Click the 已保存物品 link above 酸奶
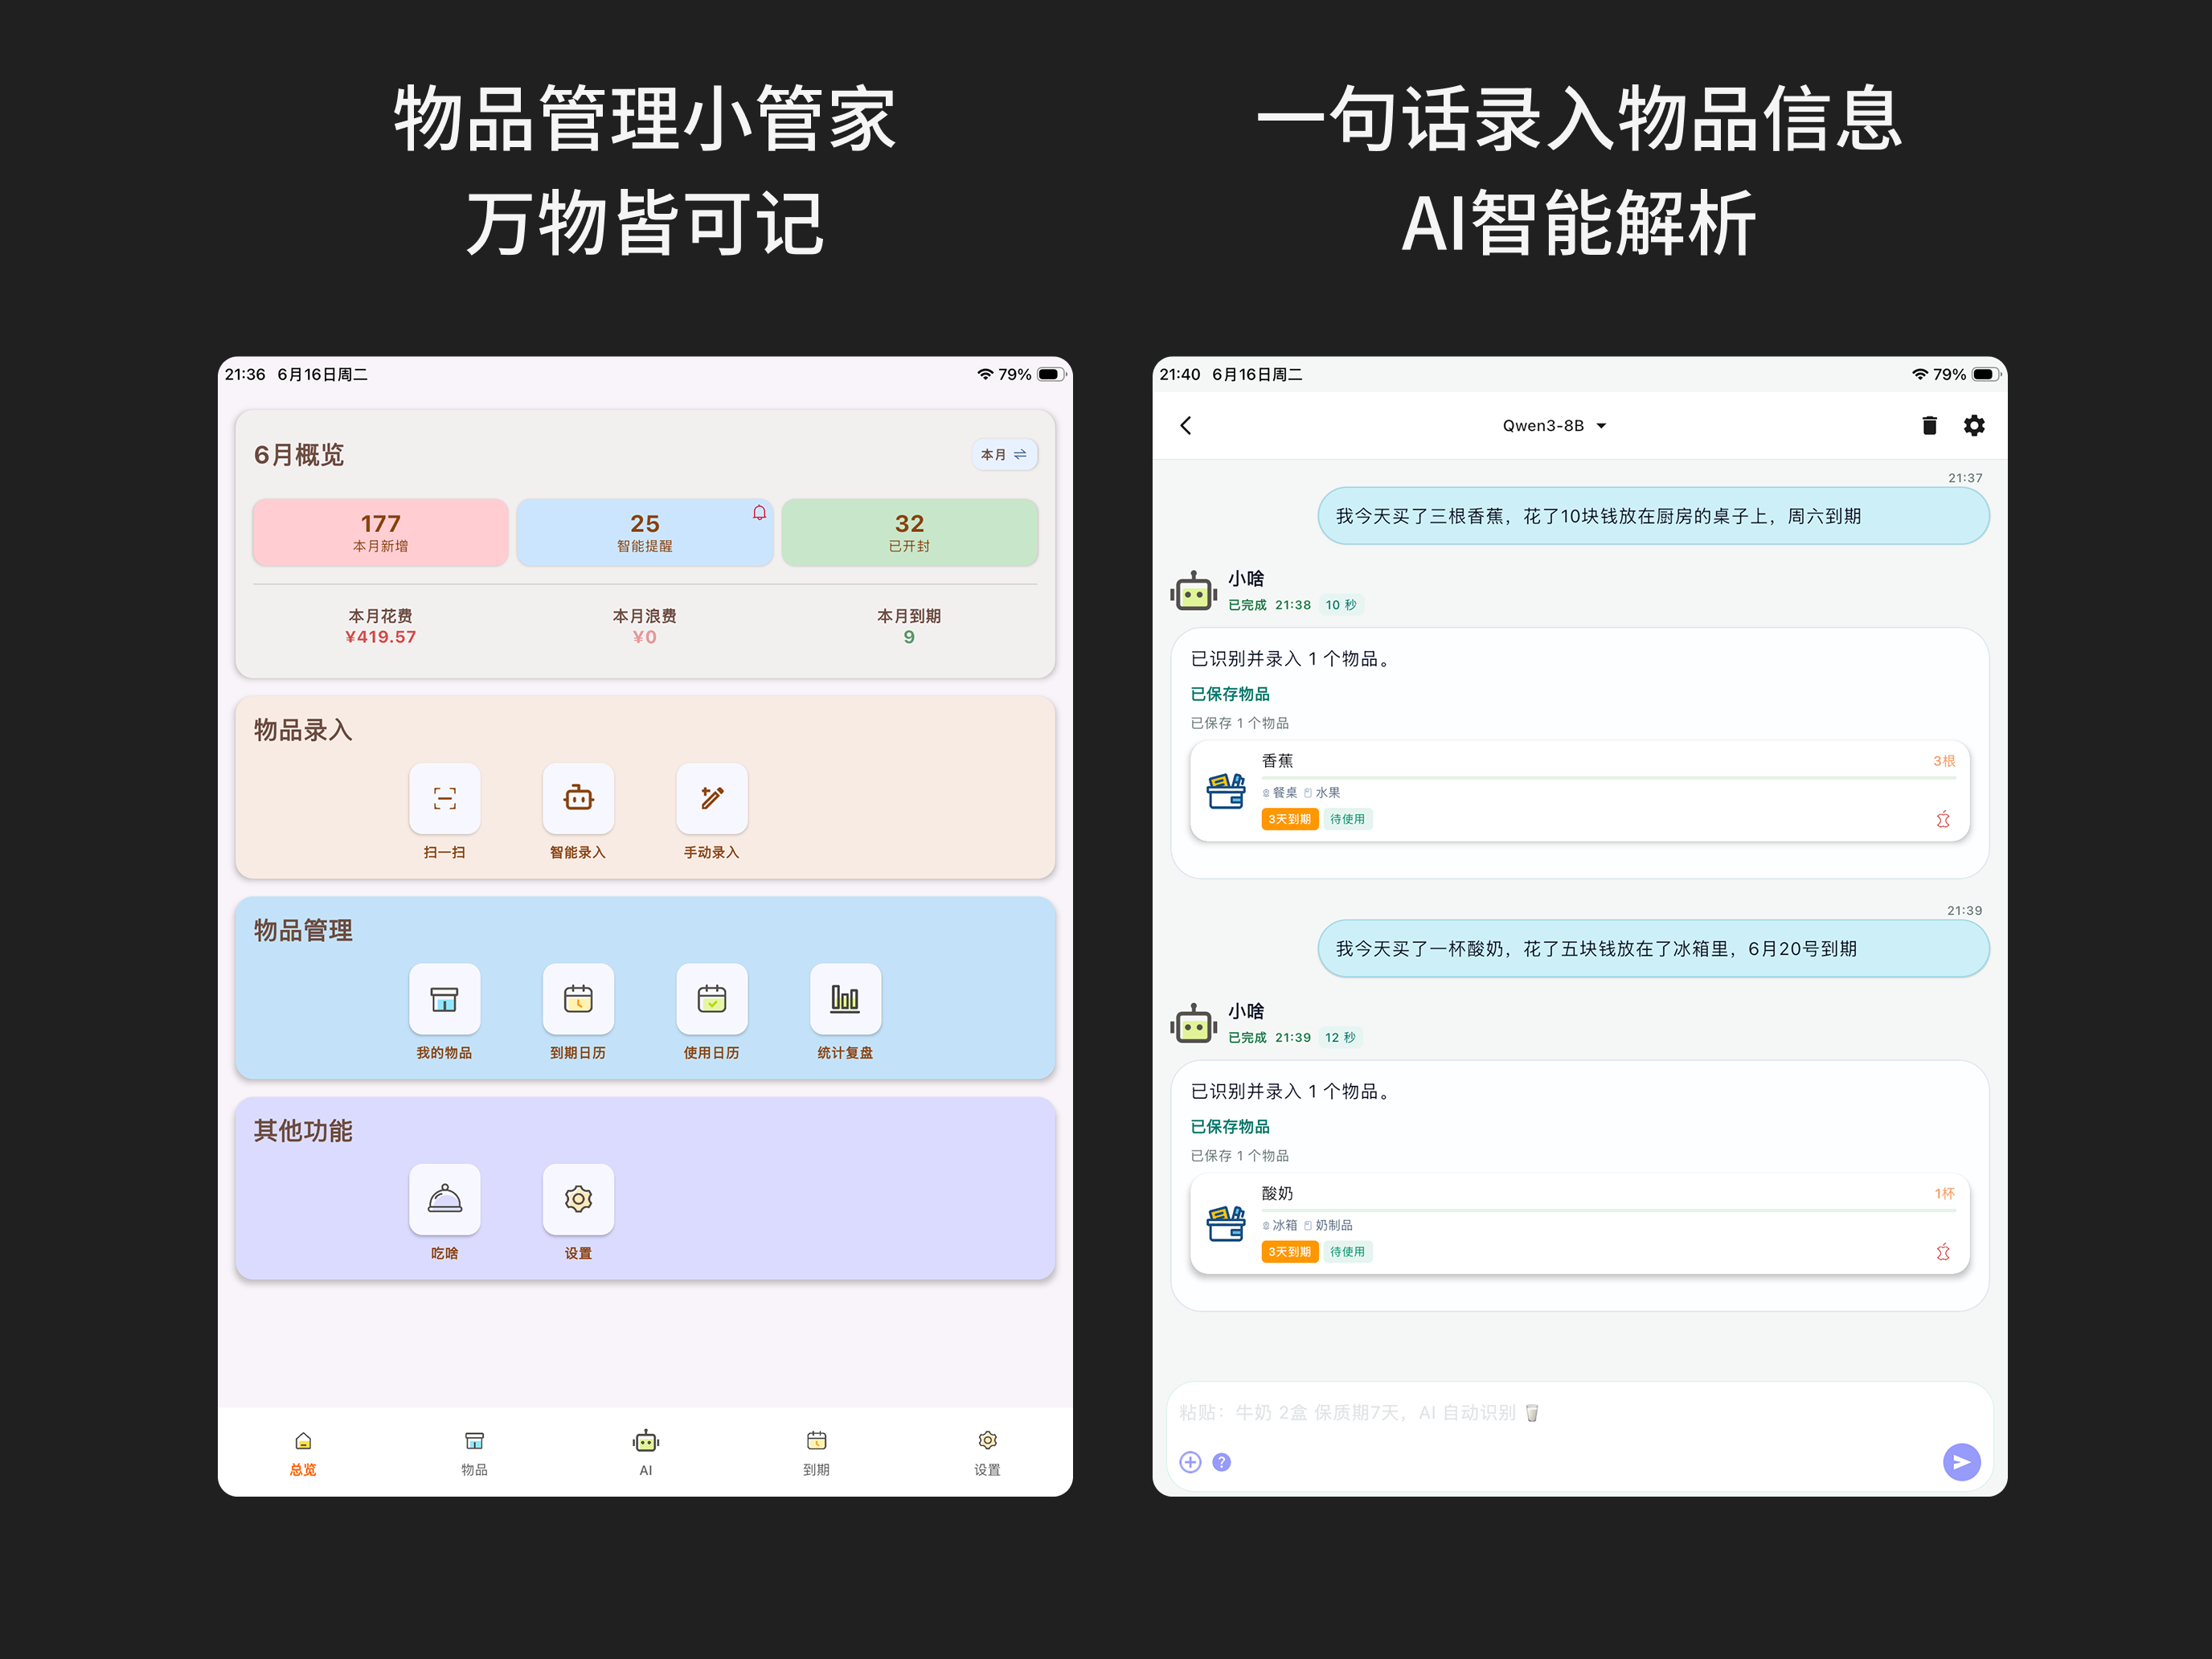This screenshot has height=1659, width=2212. 1230,1127
